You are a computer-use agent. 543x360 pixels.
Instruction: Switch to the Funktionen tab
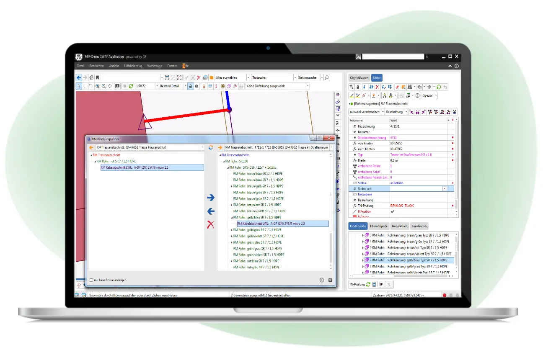point(419,226)
